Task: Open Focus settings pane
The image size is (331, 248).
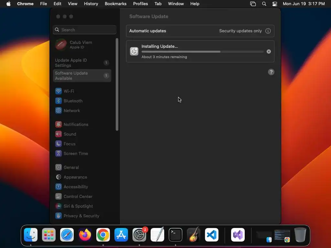Action: pos(65,144)
